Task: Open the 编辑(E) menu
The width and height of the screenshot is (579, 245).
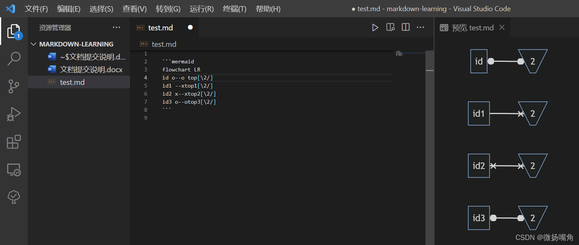Action: (69, 9)
